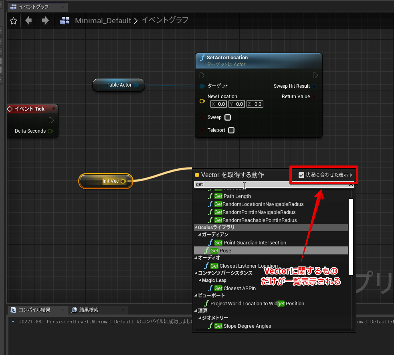Click the Delta Seconds float output pin
Viewport: 394px width, 355px height.
coord(51,131)
